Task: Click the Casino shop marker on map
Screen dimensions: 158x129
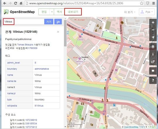Action: pos(80,36)
